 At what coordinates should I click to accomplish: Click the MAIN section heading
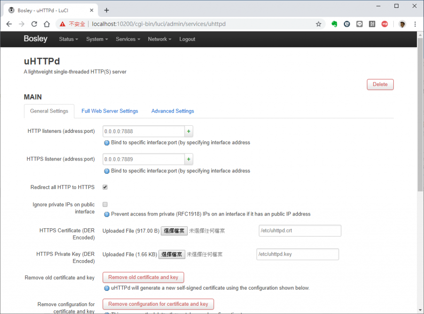pos(33,97)
